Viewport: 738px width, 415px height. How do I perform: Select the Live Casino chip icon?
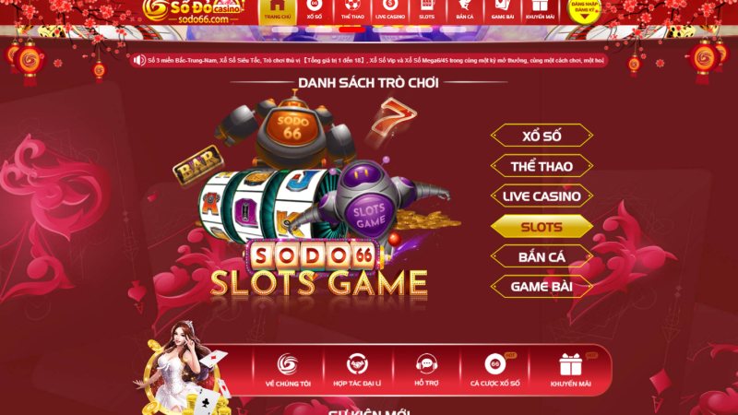tap(389, 6)
